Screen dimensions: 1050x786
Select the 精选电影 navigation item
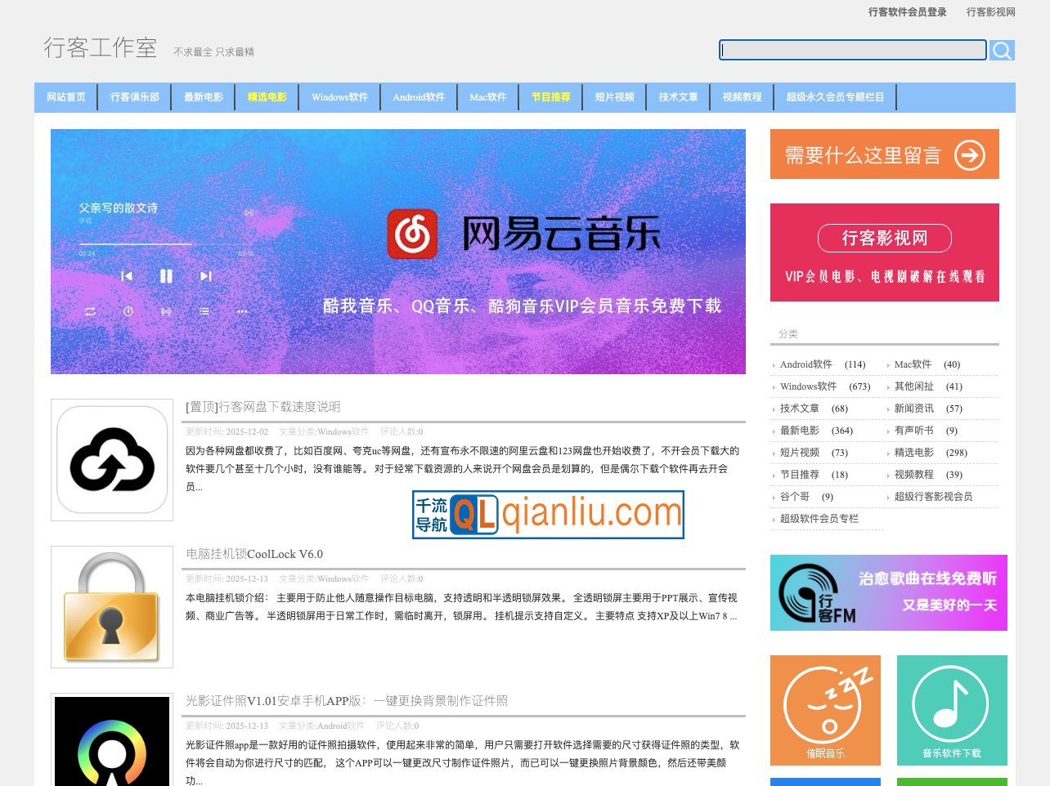coord(267,97)
